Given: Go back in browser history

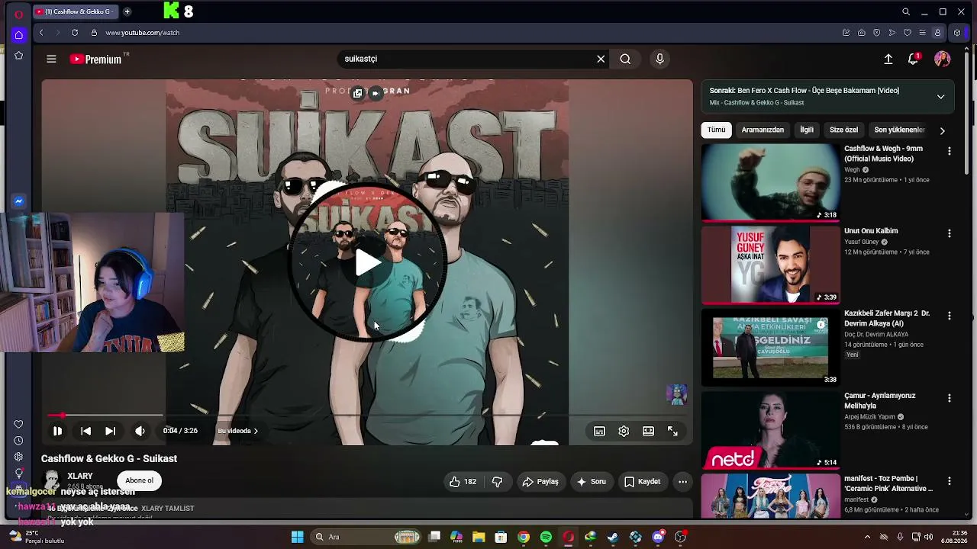Looking at the screenshot, I should [41, 33].
